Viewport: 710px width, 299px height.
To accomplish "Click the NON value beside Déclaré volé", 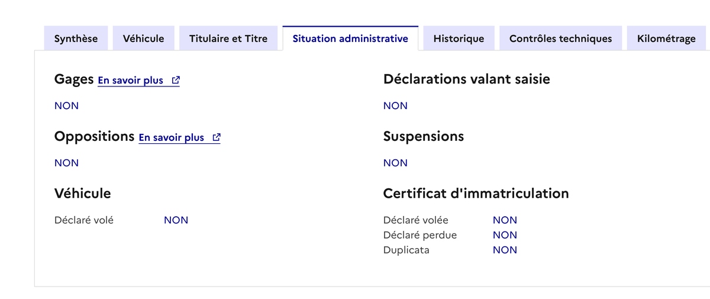I will pyautogui.click(x=176, y=220).
